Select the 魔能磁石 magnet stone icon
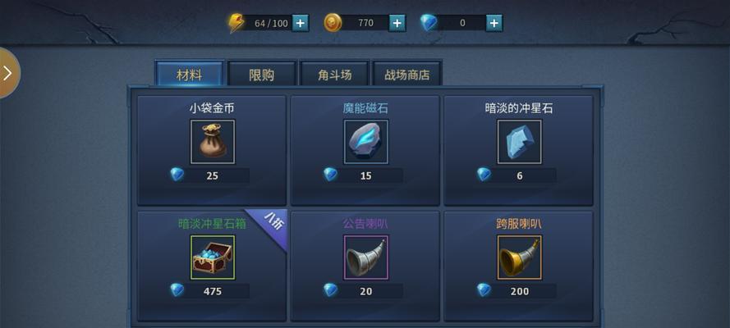 (x=366, y=142)
